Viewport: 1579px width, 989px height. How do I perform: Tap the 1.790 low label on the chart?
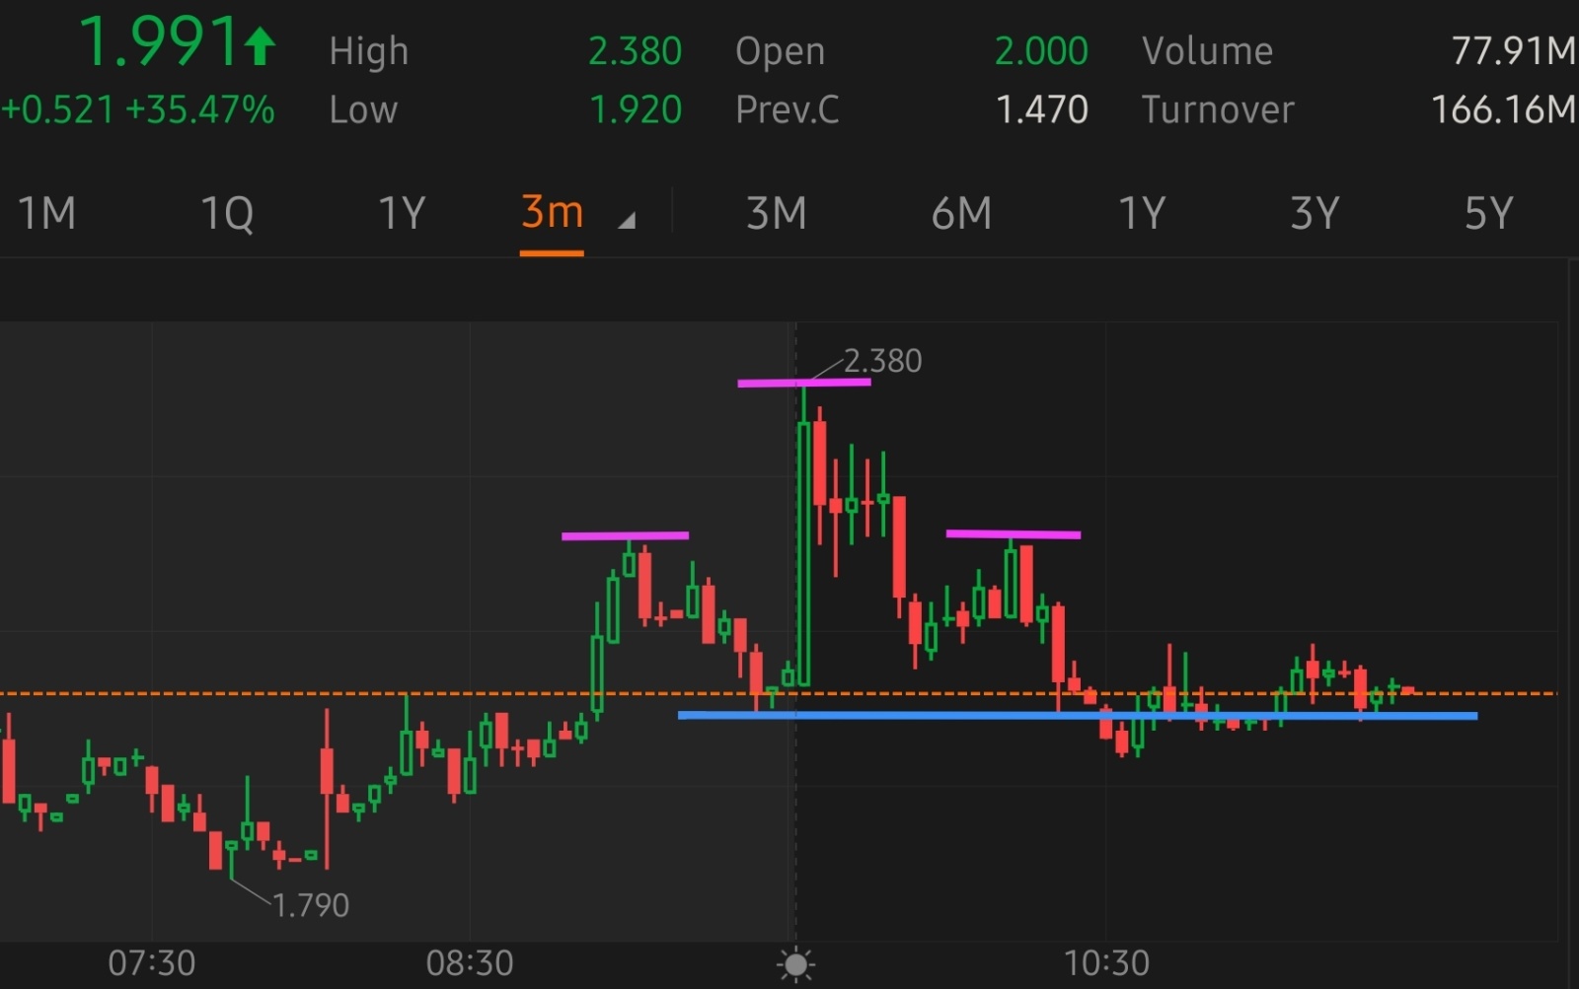(311, 905)
